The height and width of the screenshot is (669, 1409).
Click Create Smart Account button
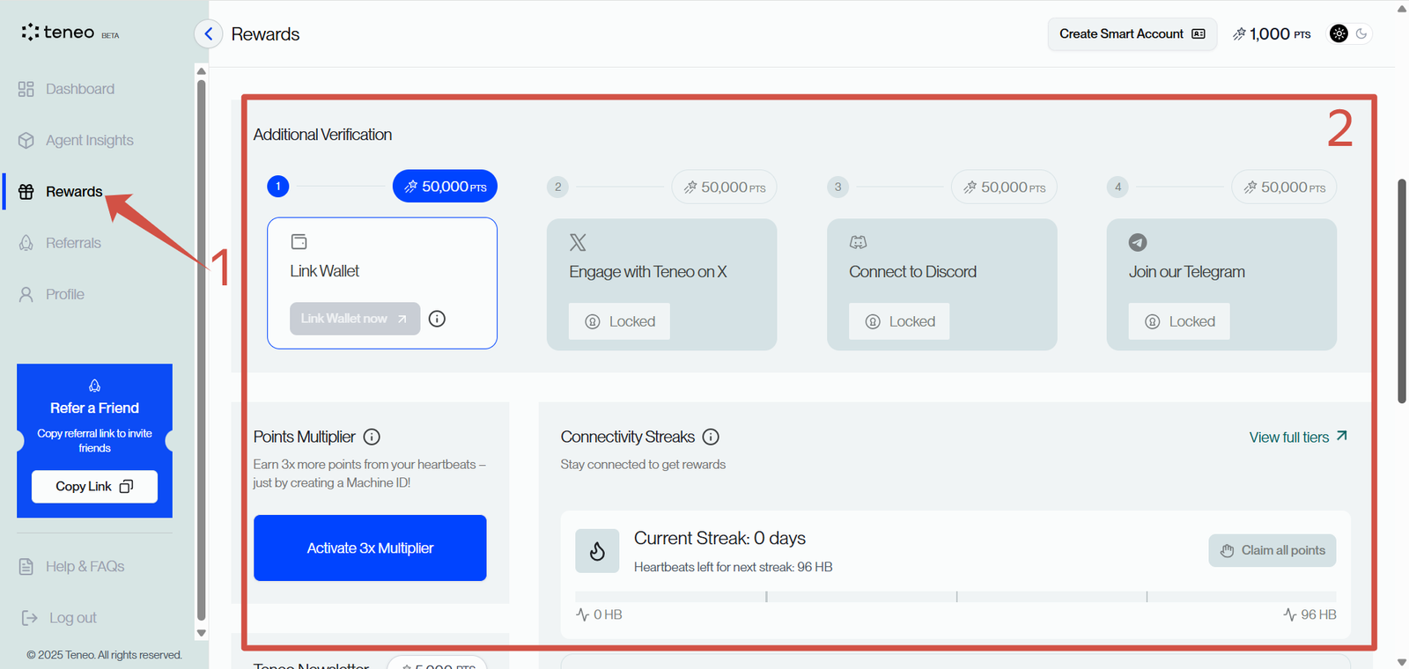(1132, 34)
